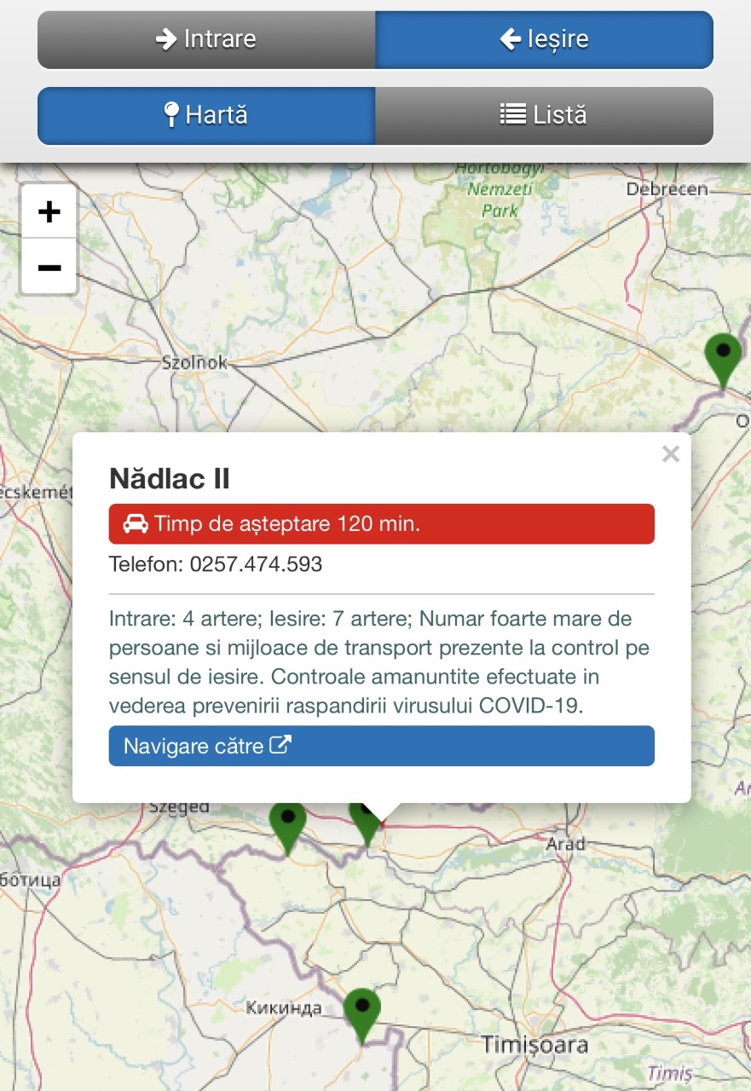This screenshot has height=1091, width=751.
Task: Click the car icon in wait time bar
Action: [x=136, y=524]
